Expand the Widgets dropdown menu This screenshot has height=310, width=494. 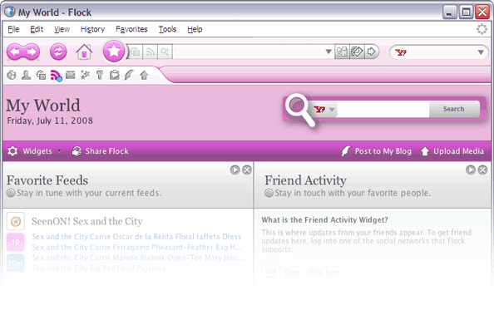60,151
